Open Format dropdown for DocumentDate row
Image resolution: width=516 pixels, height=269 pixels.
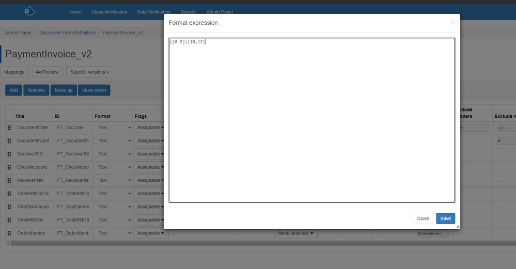[114, 128]
